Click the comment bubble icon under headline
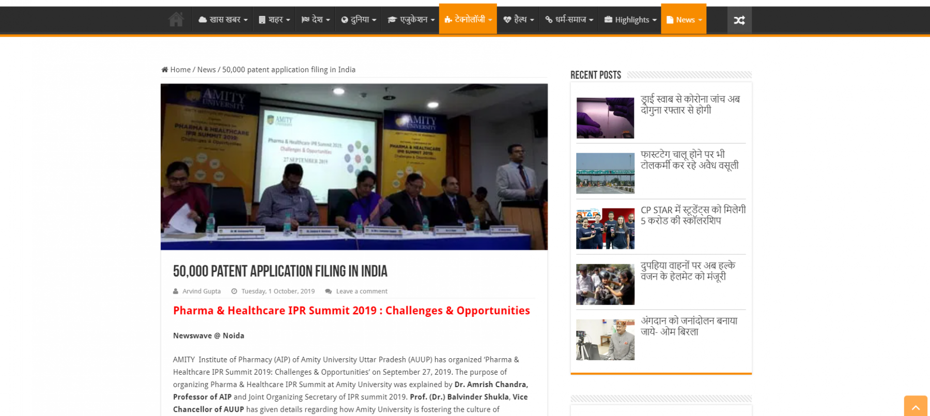This screenshot has height=416, width=930. point(328,292)
